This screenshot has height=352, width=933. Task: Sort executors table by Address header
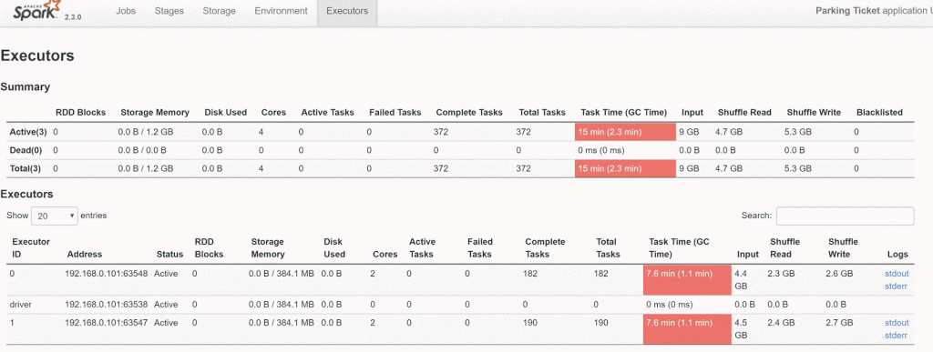[x=85, y=254]
